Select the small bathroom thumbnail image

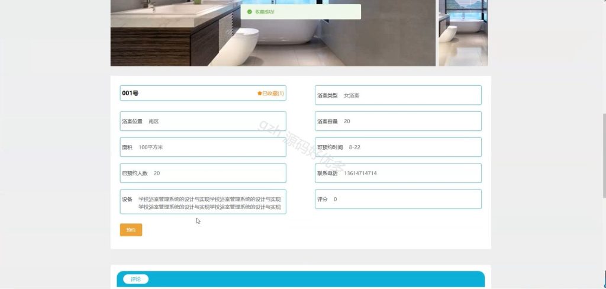[463, 33]
